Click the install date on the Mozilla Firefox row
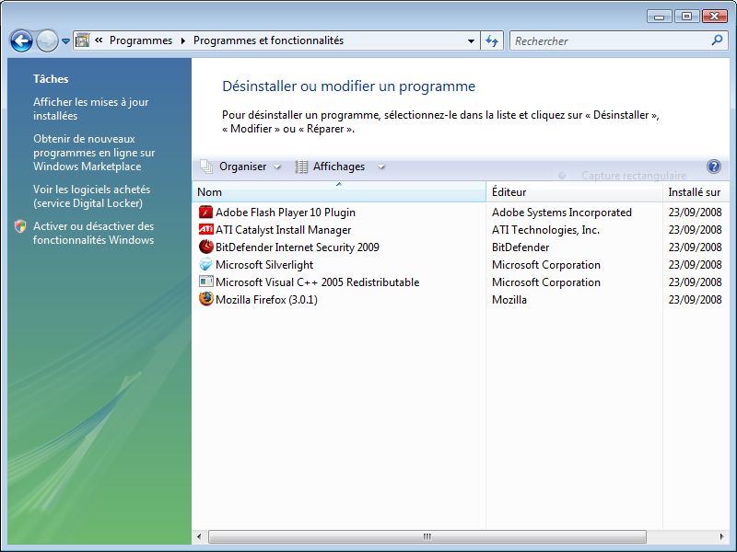Viewport: 737px width, 552px height. [696, 300]
